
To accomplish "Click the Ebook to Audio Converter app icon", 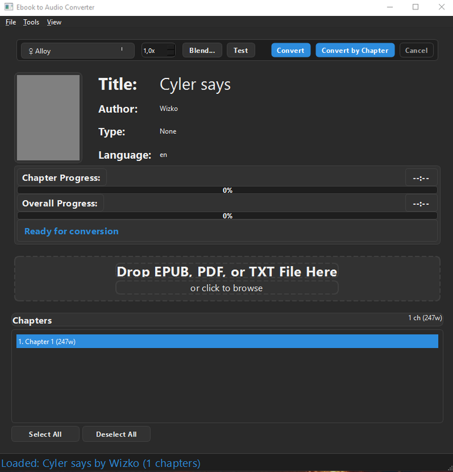I will pyautogui.click(x=9, y=7).
